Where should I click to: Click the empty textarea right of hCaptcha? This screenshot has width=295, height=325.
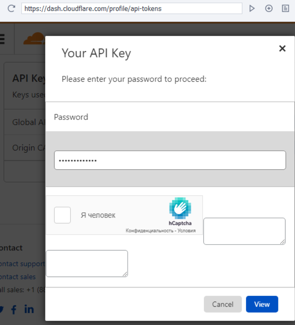click(x=244, y=231)
